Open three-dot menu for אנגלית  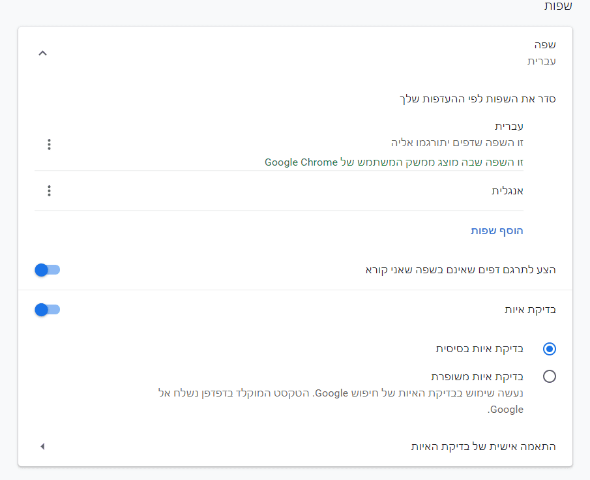pyautogui.click(x=49, y=191)
